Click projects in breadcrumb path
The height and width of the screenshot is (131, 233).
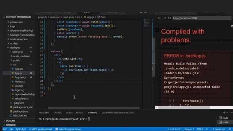[x=42, y=17]
